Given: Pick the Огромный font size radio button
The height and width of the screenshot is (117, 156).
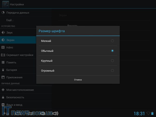Looking at the screenshot, I should [x=112, y=71].
